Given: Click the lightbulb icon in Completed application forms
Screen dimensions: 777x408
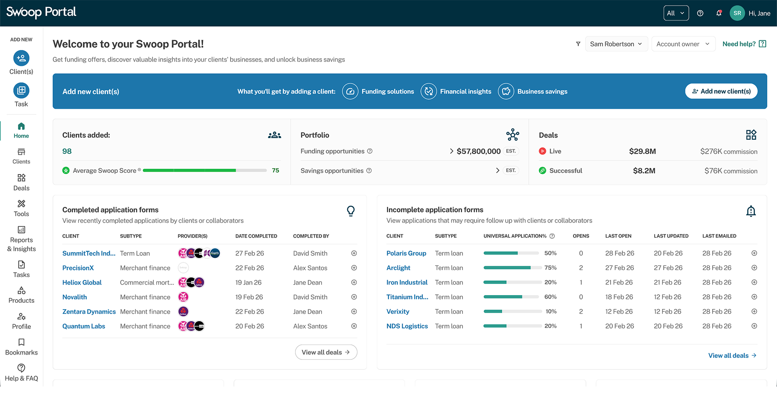Looking at the screenshot, I should pyautogui.click(x=350, y=211).
